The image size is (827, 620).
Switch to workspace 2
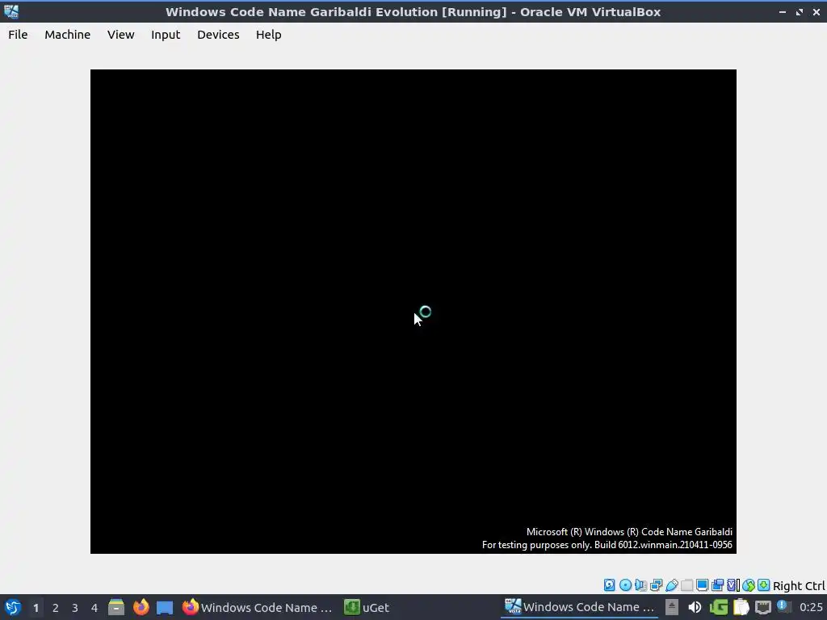[x=55, y=607]
